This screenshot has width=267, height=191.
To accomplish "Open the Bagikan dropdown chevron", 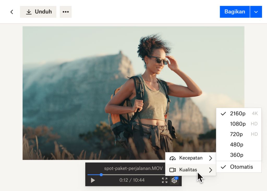I will click(256, 12).
